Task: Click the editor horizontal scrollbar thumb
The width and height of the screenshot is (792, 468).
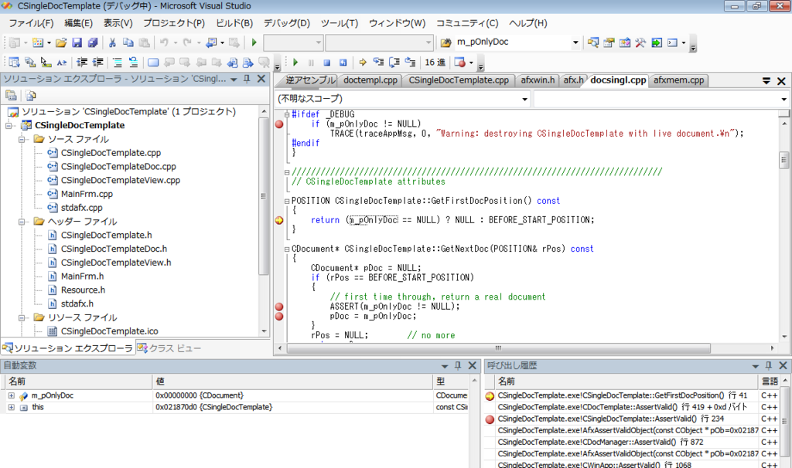Action: 499,348
